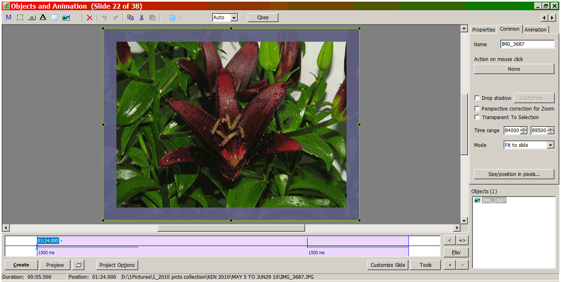Add an image with the landscape picture icon
Screen dimensions: 561x282
tap(66, 18)
